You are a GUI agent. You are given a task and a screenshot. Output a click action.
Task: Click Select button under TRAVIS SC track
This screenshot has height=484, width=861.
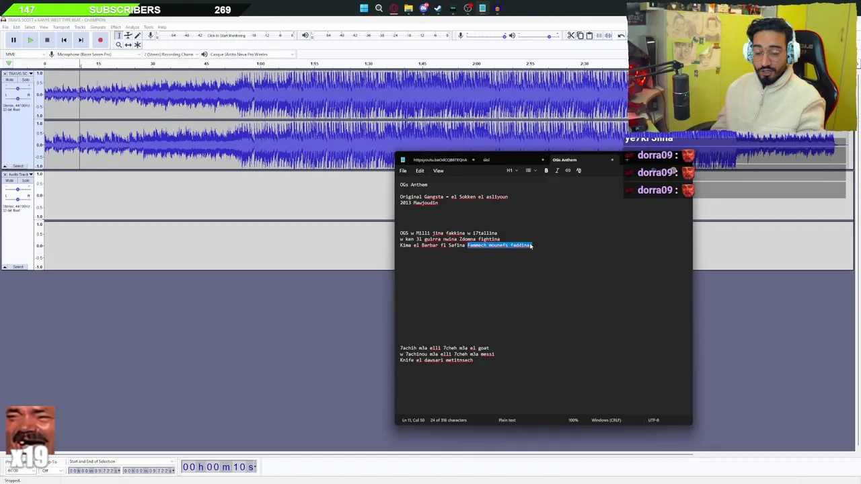click(x=19, y=166)
